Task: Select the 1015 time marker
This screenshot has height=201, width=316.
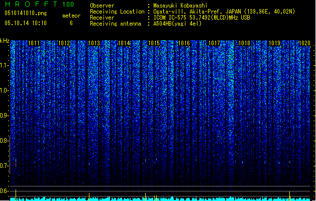Action: pyautogui.click(x=154, y=43)
